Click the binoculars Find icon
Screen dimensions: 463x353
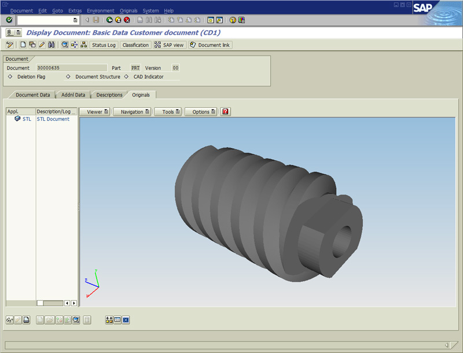[x=51, y=45]
